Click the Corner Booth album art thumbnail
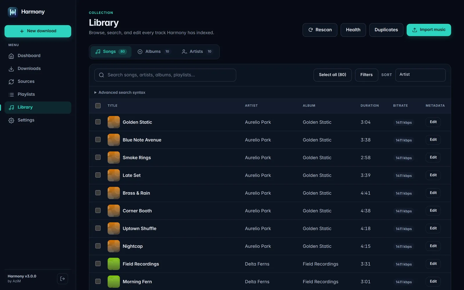The width and height of the screenshot is (464, 290). [114, 211]
